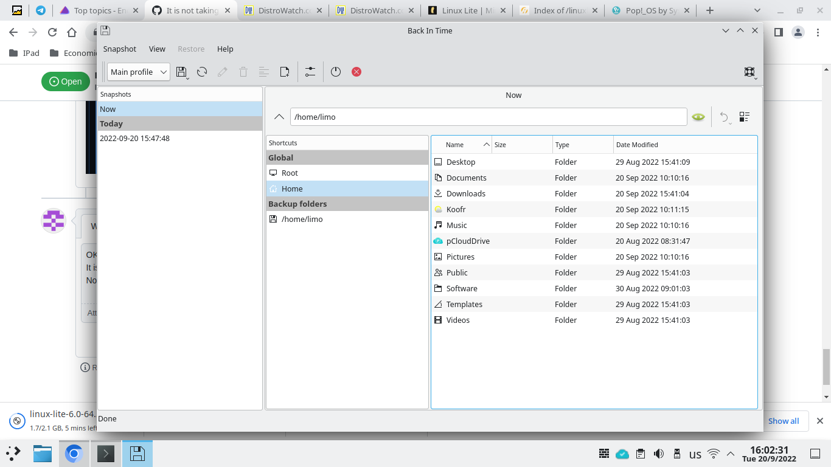Switch to the Linux Lite browser tab
831x467 pixels.
click(466, 10)
